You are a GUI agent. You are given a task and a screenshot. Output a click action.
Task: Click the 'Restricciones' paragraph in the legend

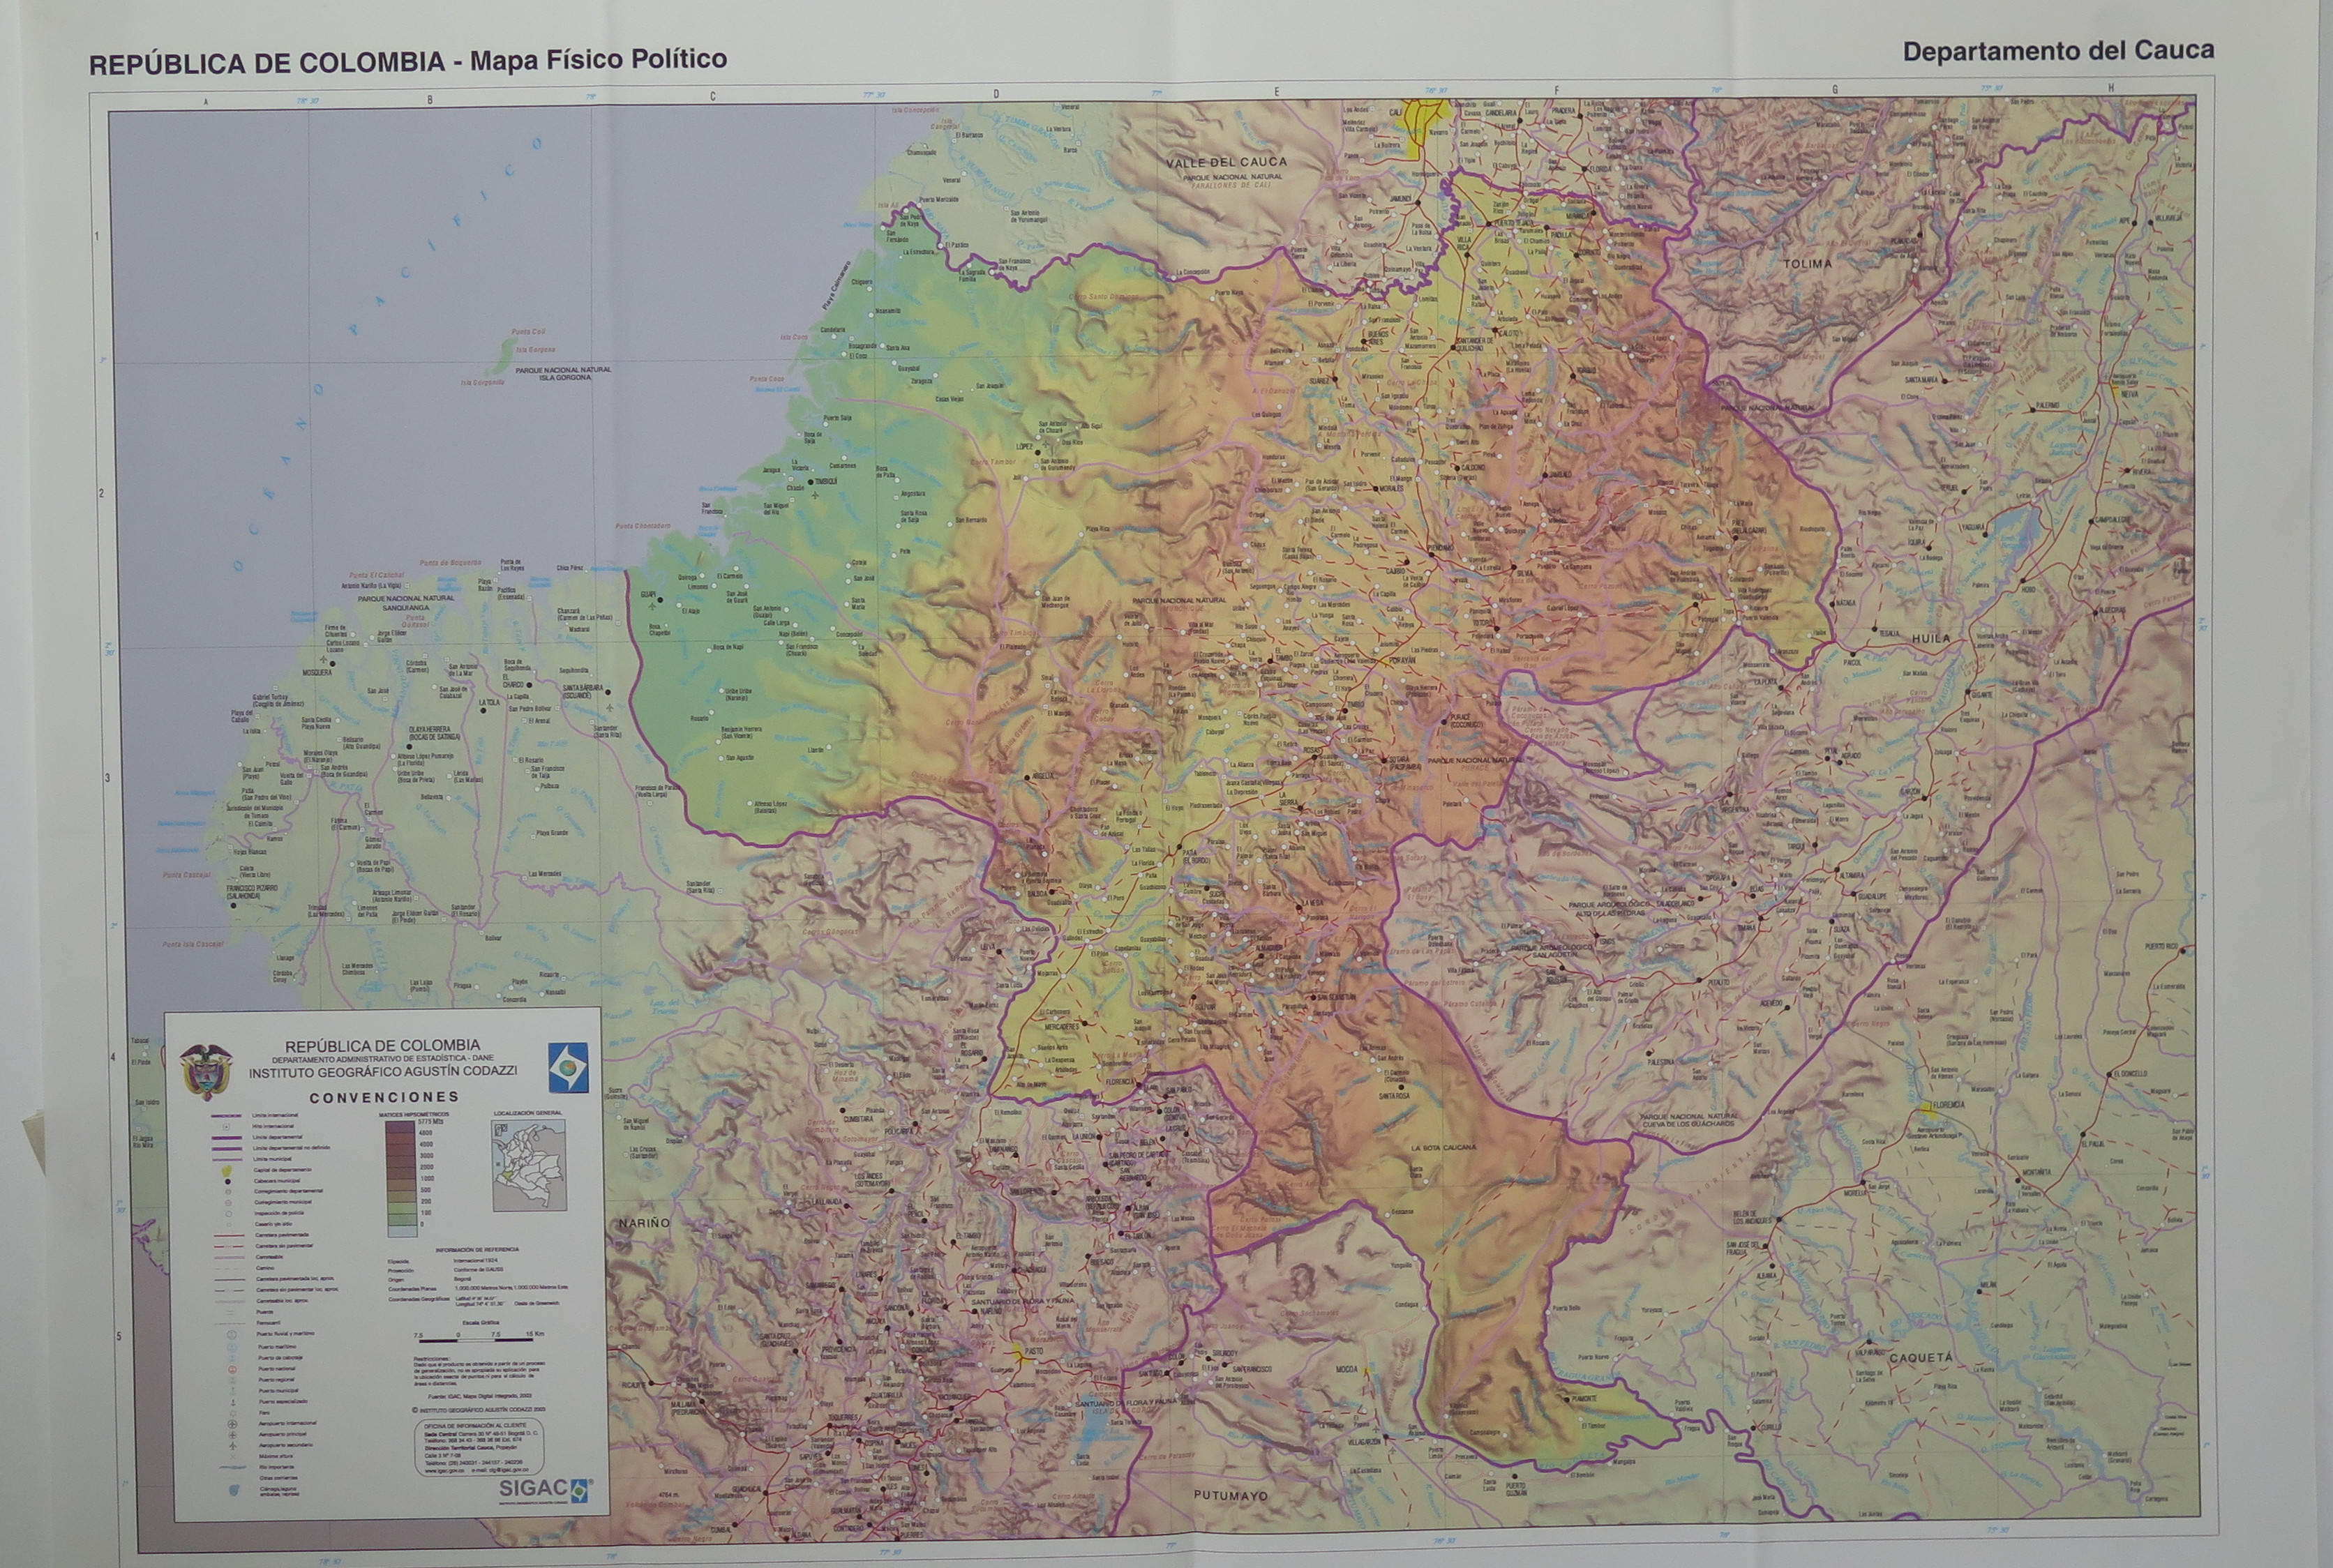coord(480,1371)
